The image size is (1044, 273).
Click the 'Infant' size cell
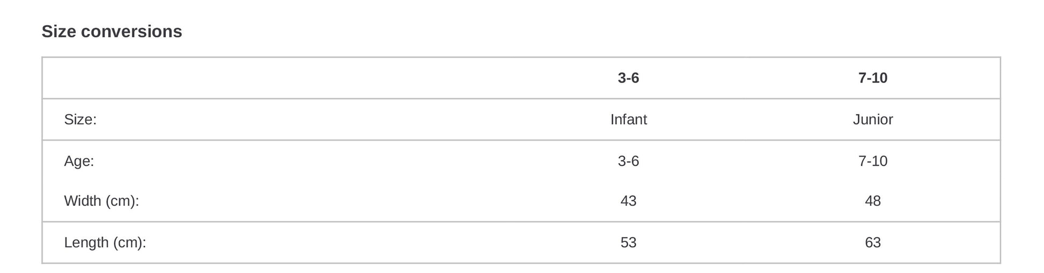(x=628, y=120)
